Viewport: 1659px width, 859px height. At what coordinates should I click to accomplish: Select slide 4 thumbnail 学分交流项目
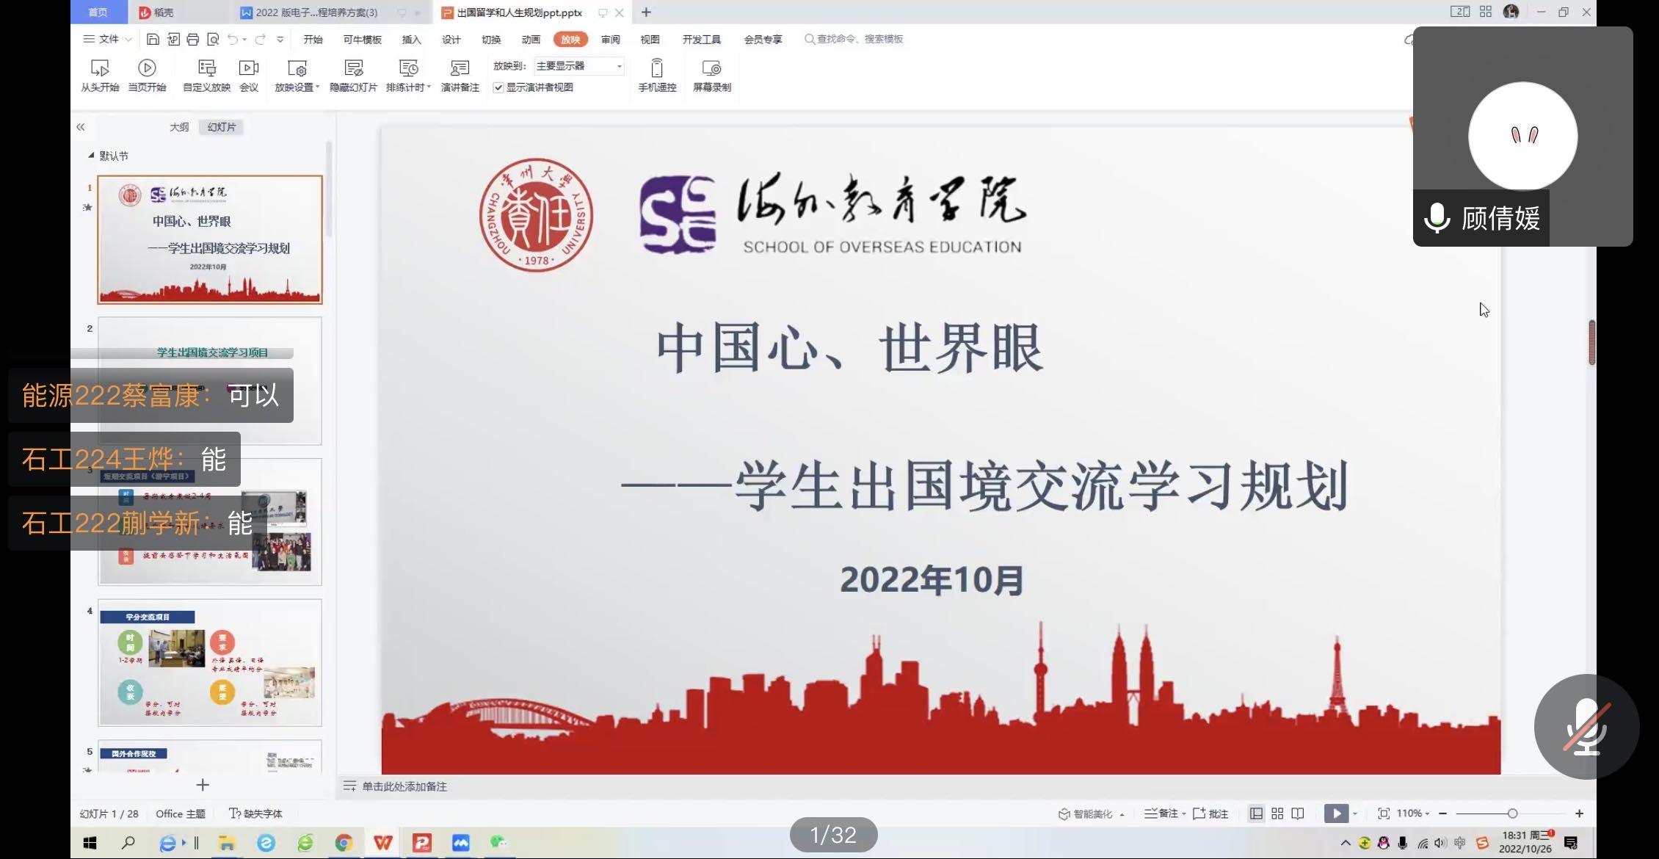pyautogui.click(x=210, y=663)
